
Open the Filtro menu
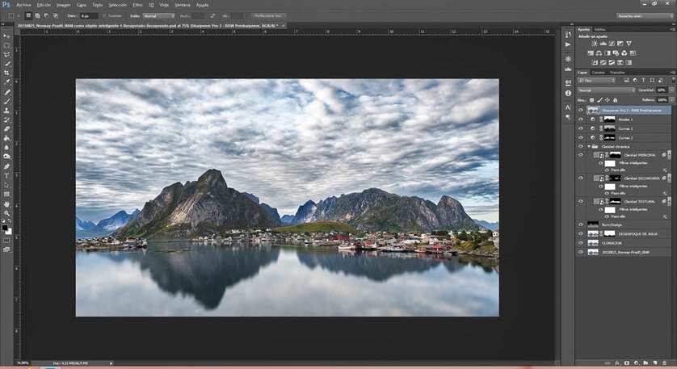[137, 5]
